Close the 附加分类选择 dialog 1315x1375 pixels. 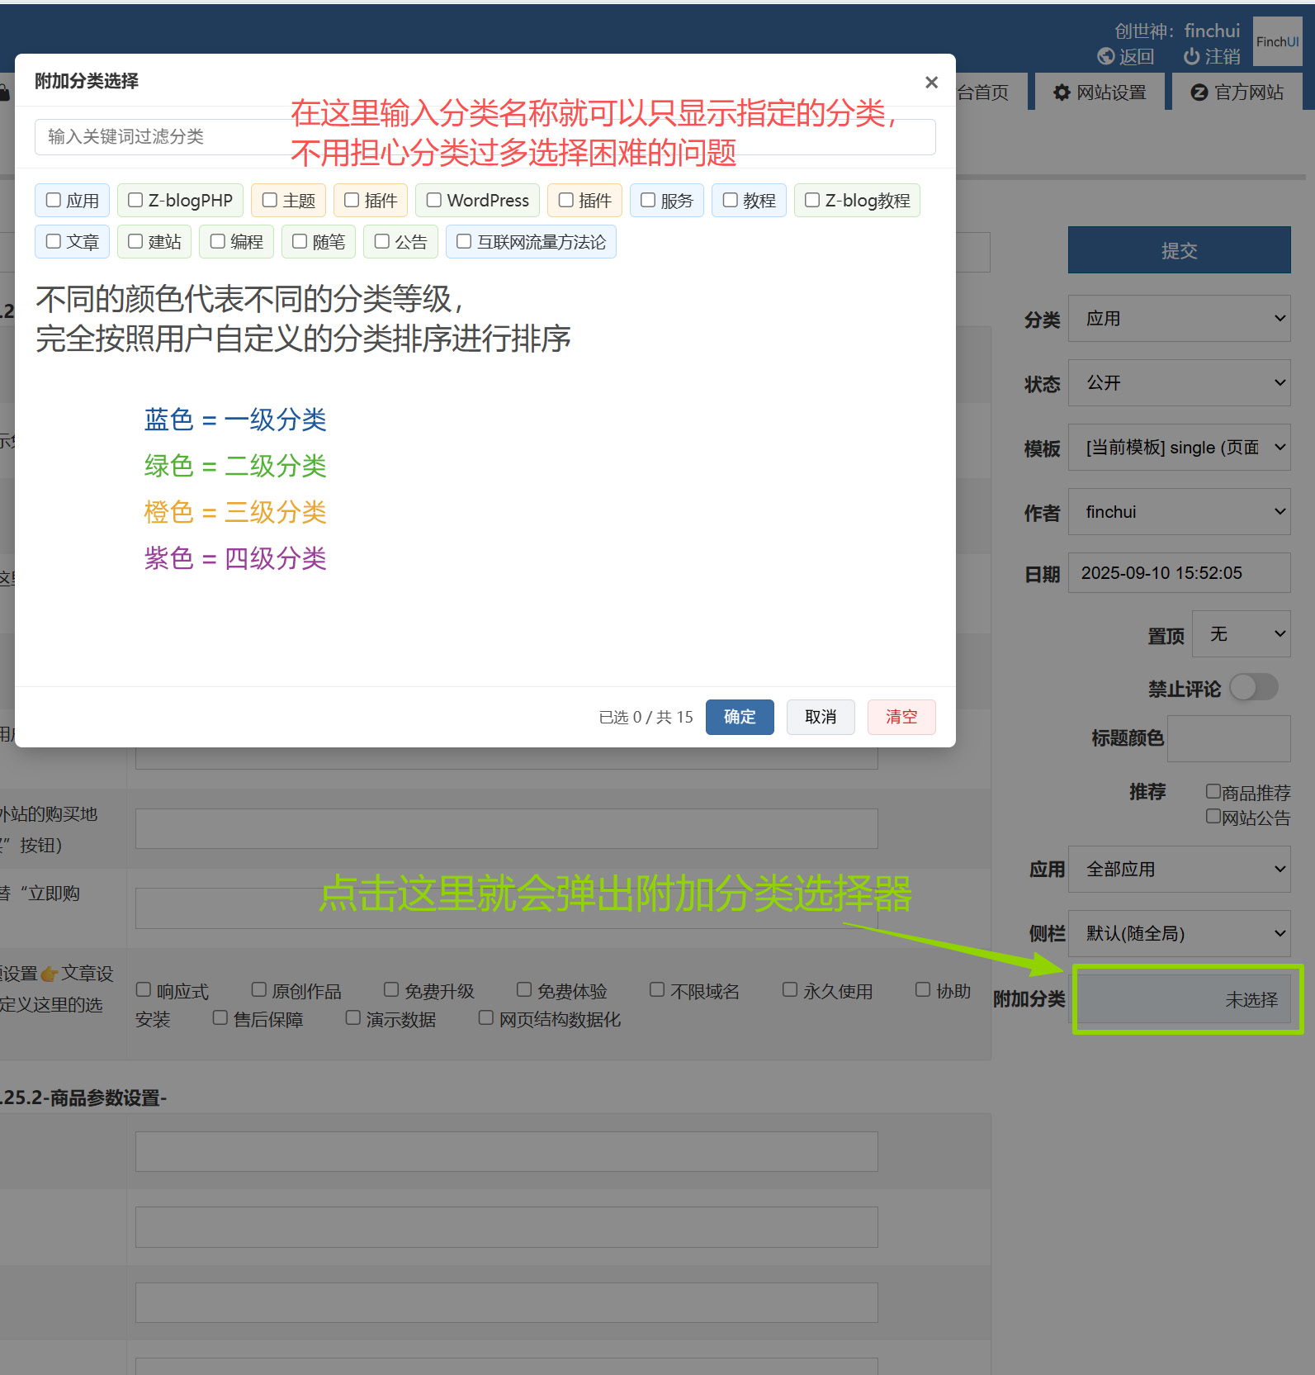click(x=931, y=82)
